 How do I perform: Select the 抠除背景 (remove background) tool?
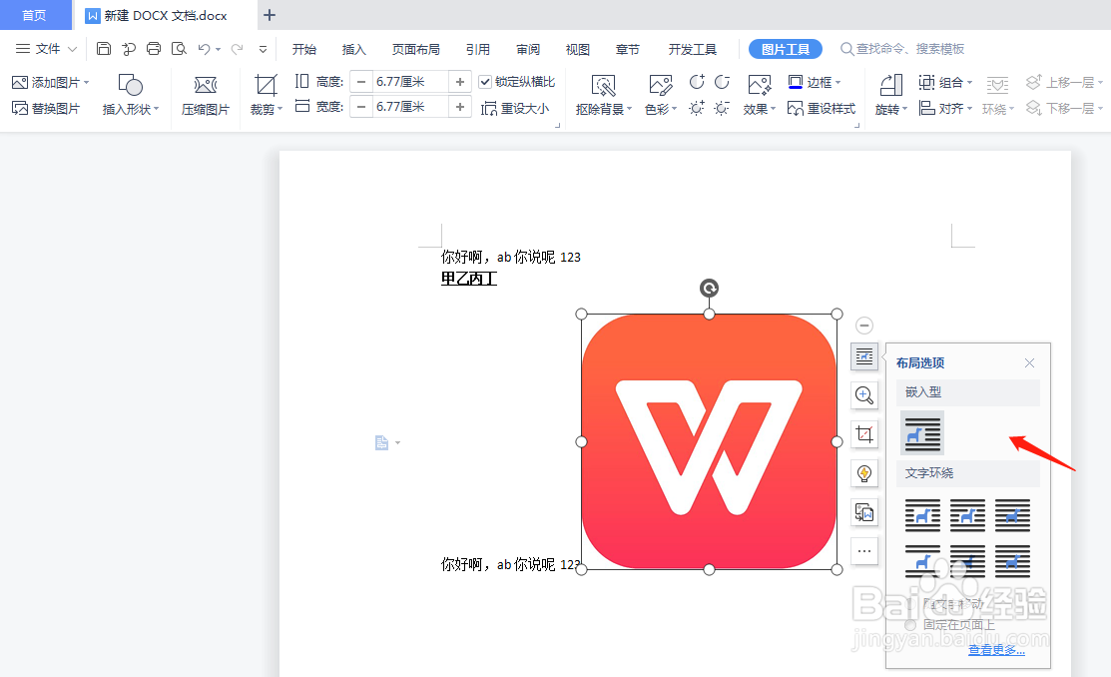[x=603, y=97]
